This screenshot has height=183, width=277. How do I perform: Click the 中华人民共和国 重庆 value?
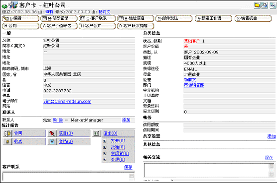pos(62,74)
